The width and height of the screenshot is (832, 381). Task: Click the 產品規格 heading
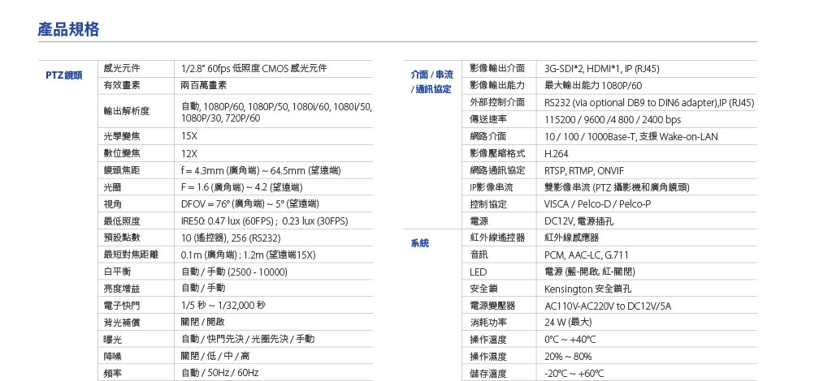(x=69, y=30)
